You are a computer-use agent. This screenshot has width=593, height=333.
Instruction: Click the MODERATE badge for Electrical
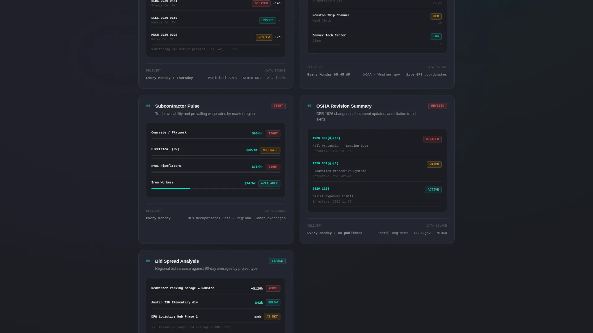pyautogui.click(x=270, y=150)
